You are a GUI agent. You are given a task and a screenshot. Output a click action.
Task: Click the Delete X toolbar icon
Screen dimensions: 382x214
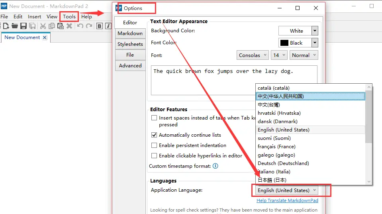click(x=69, y=26)
